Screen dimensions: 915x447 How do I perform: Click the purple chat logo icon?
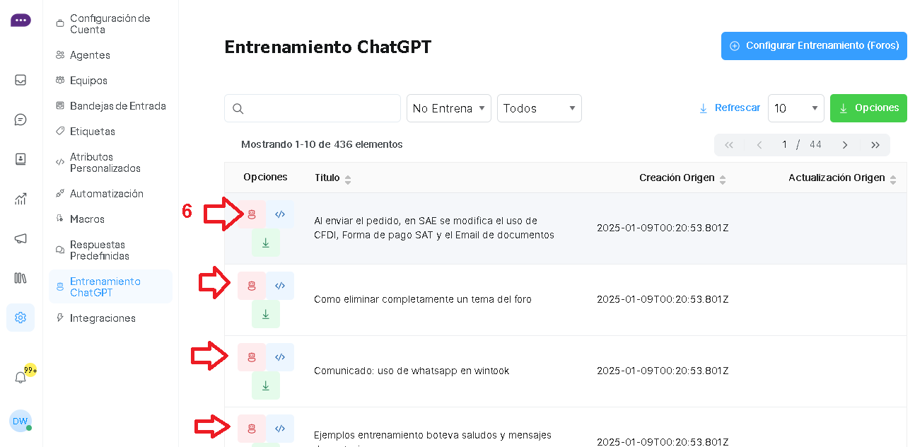tap(21, 21)
